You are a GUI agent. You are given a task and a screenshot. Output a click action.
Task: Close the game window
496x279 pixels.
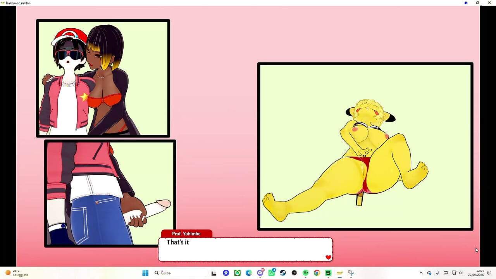pos(489,3)
